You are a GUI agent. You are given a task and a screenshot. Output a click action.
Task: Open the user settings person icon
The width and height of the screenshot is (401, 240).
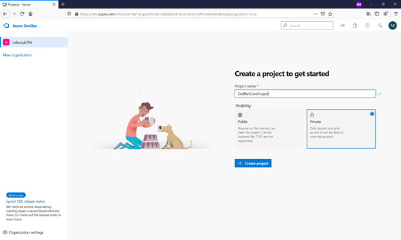(380, 26)
